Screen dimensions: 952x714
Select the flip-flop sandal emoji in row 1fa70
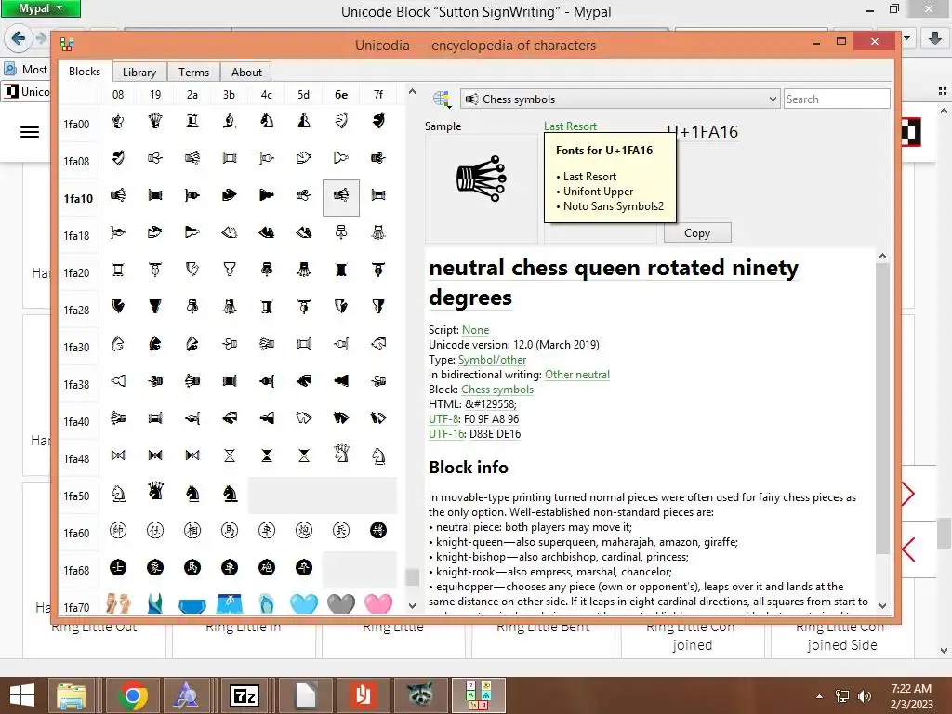pyautogui.click(x=267, y=603)
